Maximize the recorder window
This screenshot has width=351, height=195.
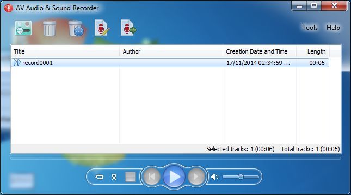click(x=313, y=5)
